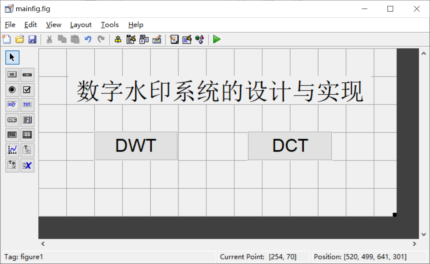Open the Align Objects dialog

(x=117, y=39)
